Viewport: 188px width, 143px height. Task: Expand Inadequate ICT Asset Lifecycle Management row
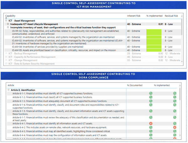8,24
